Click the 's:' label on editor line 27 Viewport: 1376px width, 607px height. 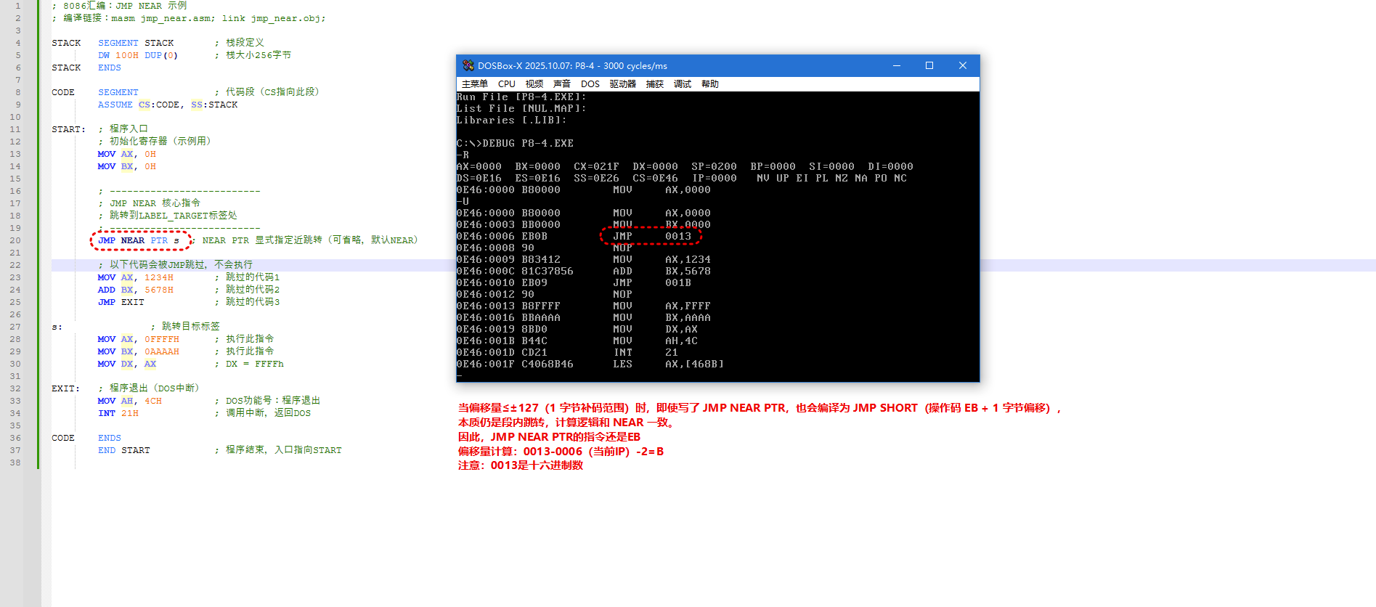57,327
